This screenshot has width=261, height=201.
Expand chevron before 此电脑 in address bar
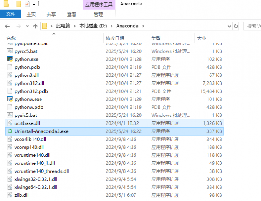click(51, 26)
